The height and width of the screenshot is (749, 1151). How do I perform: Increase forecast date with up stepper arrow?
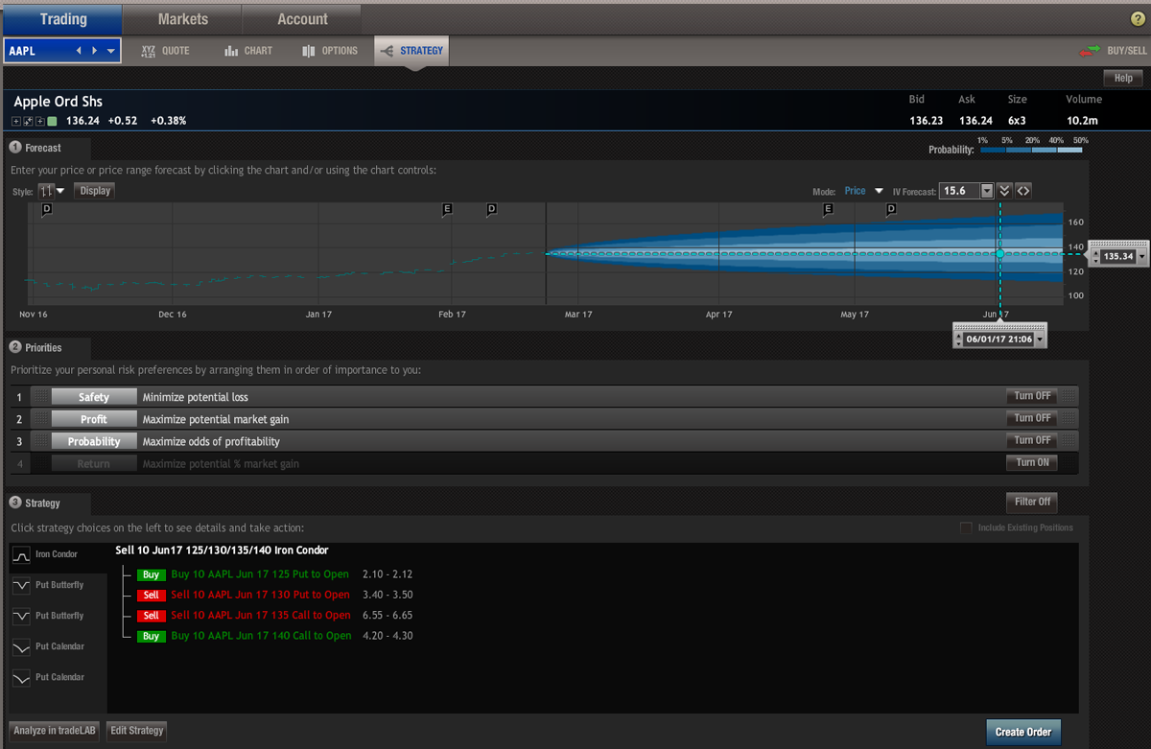[x=959, y=334]
